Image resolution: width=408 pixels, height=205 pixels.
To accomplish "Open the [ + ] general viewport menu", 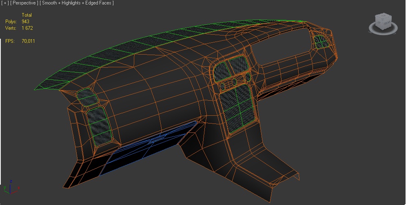I will click(5, 3).
